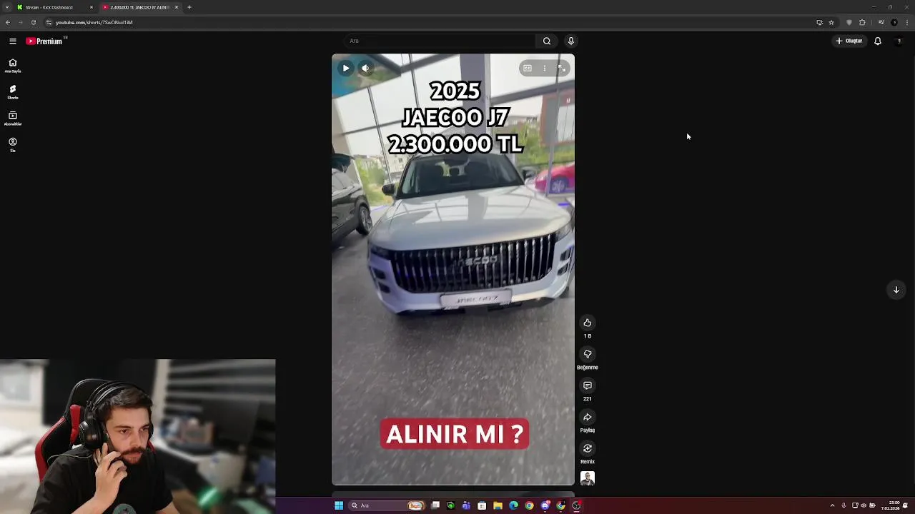This screenshot has width=915, height=514.
Task: Click the youtube.com/shorts address bar
Action: [429, 22]
